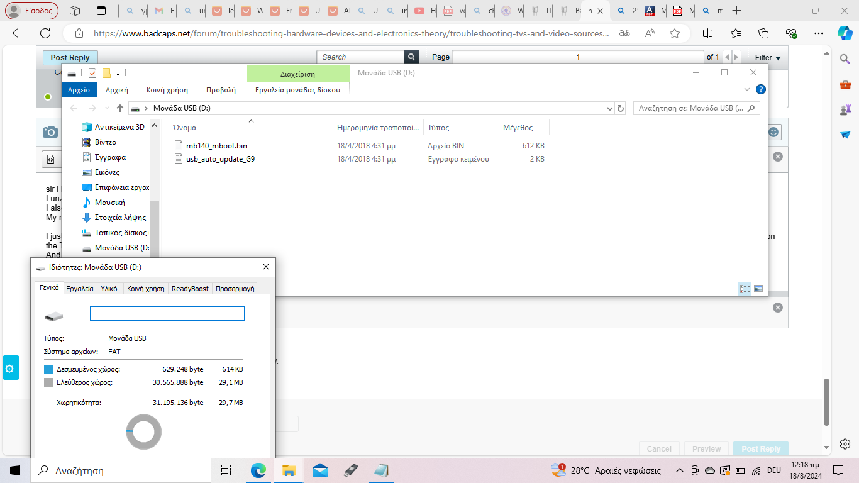Open the forum Filter dropdown
This screenshot has width=859, height=483.
[x=768, y=57]
